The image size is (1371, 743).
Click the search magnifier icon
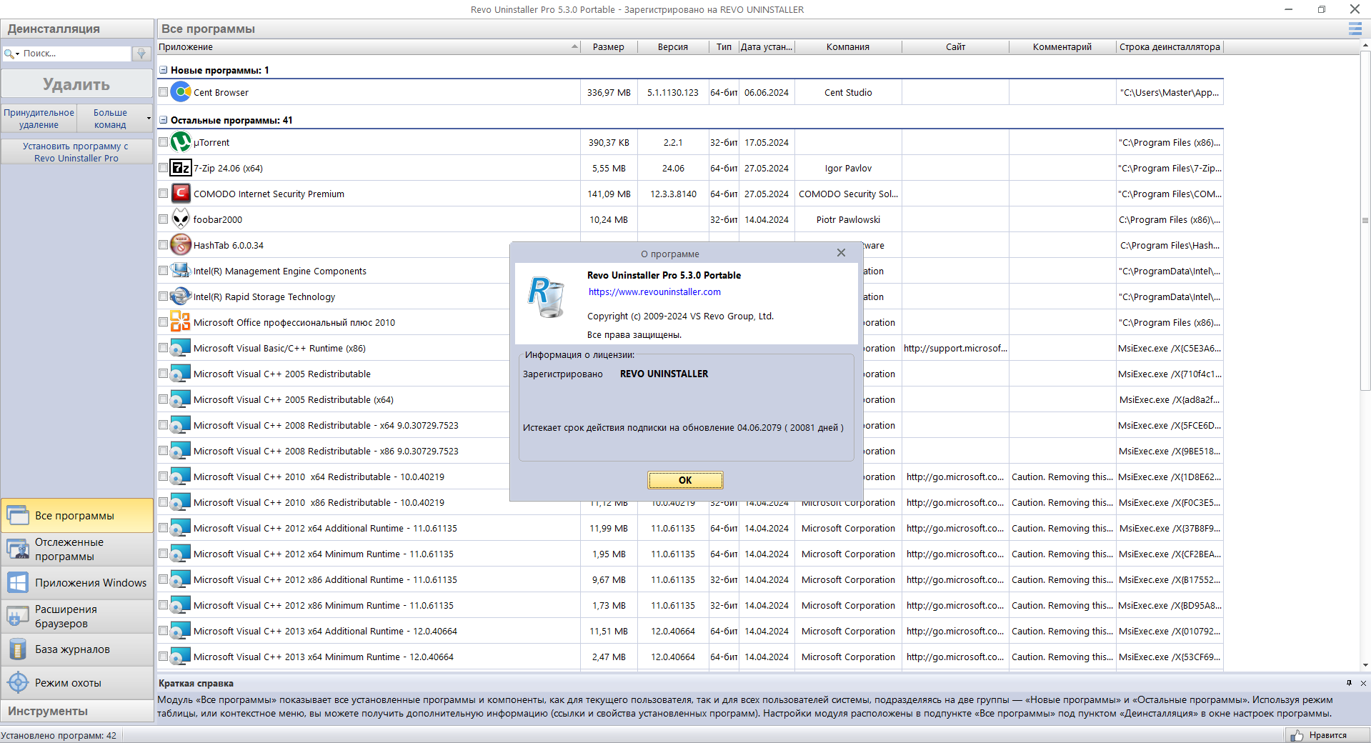[x=9, y=54]
